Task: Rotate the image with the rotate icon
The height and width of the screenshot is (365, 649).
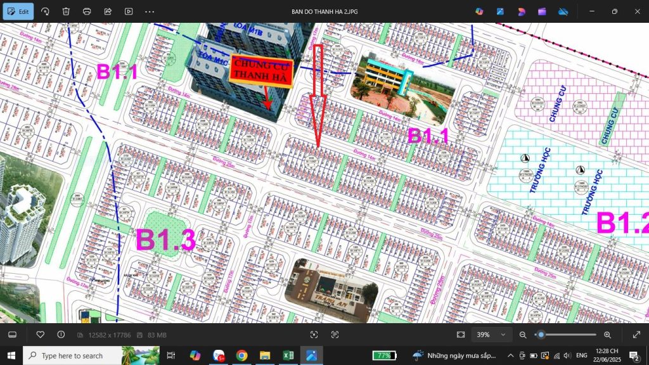Action: coord(45,11)
